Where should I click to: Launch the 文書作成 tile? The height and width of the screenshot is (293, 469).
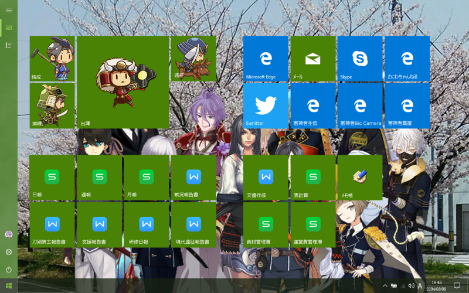(266, 177)
